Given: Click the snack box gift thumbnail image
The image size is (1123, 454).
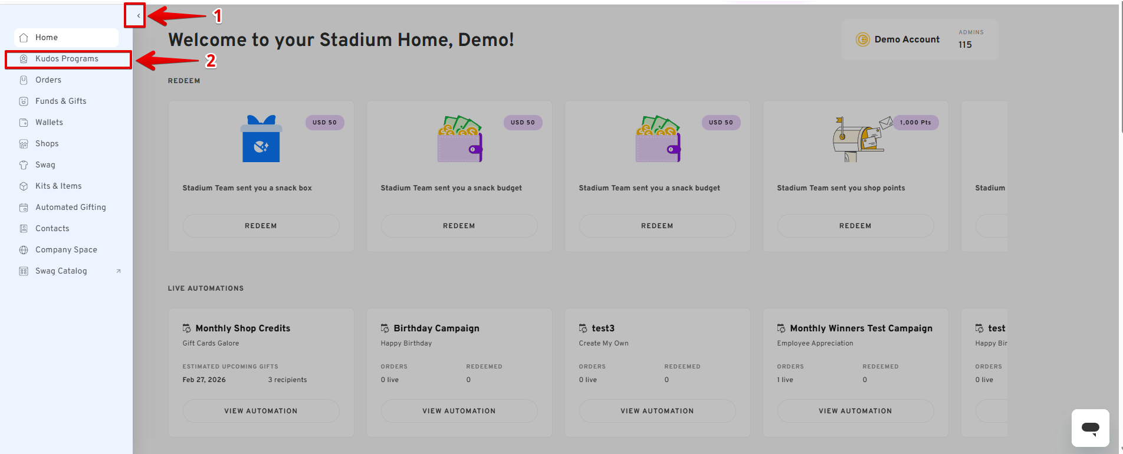Looking at the screenshot, I should point(261,139).
